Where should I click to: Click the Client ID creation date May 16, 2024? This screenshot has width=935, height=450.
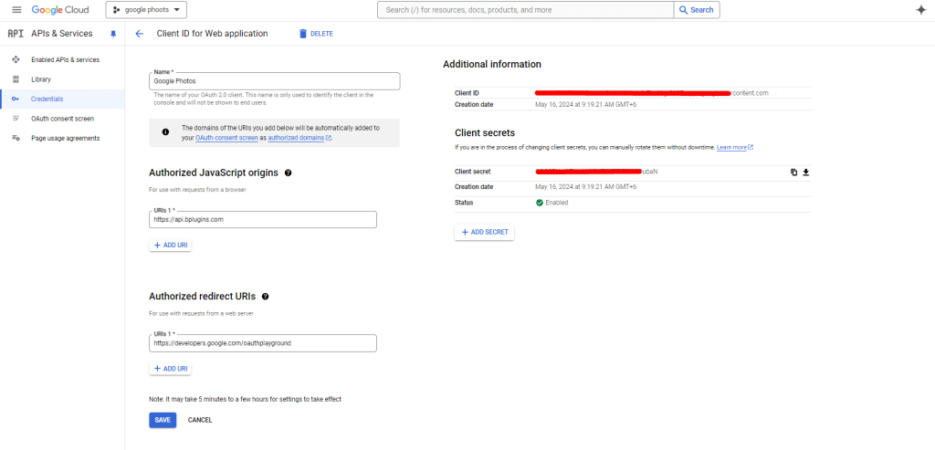[585, 105]
